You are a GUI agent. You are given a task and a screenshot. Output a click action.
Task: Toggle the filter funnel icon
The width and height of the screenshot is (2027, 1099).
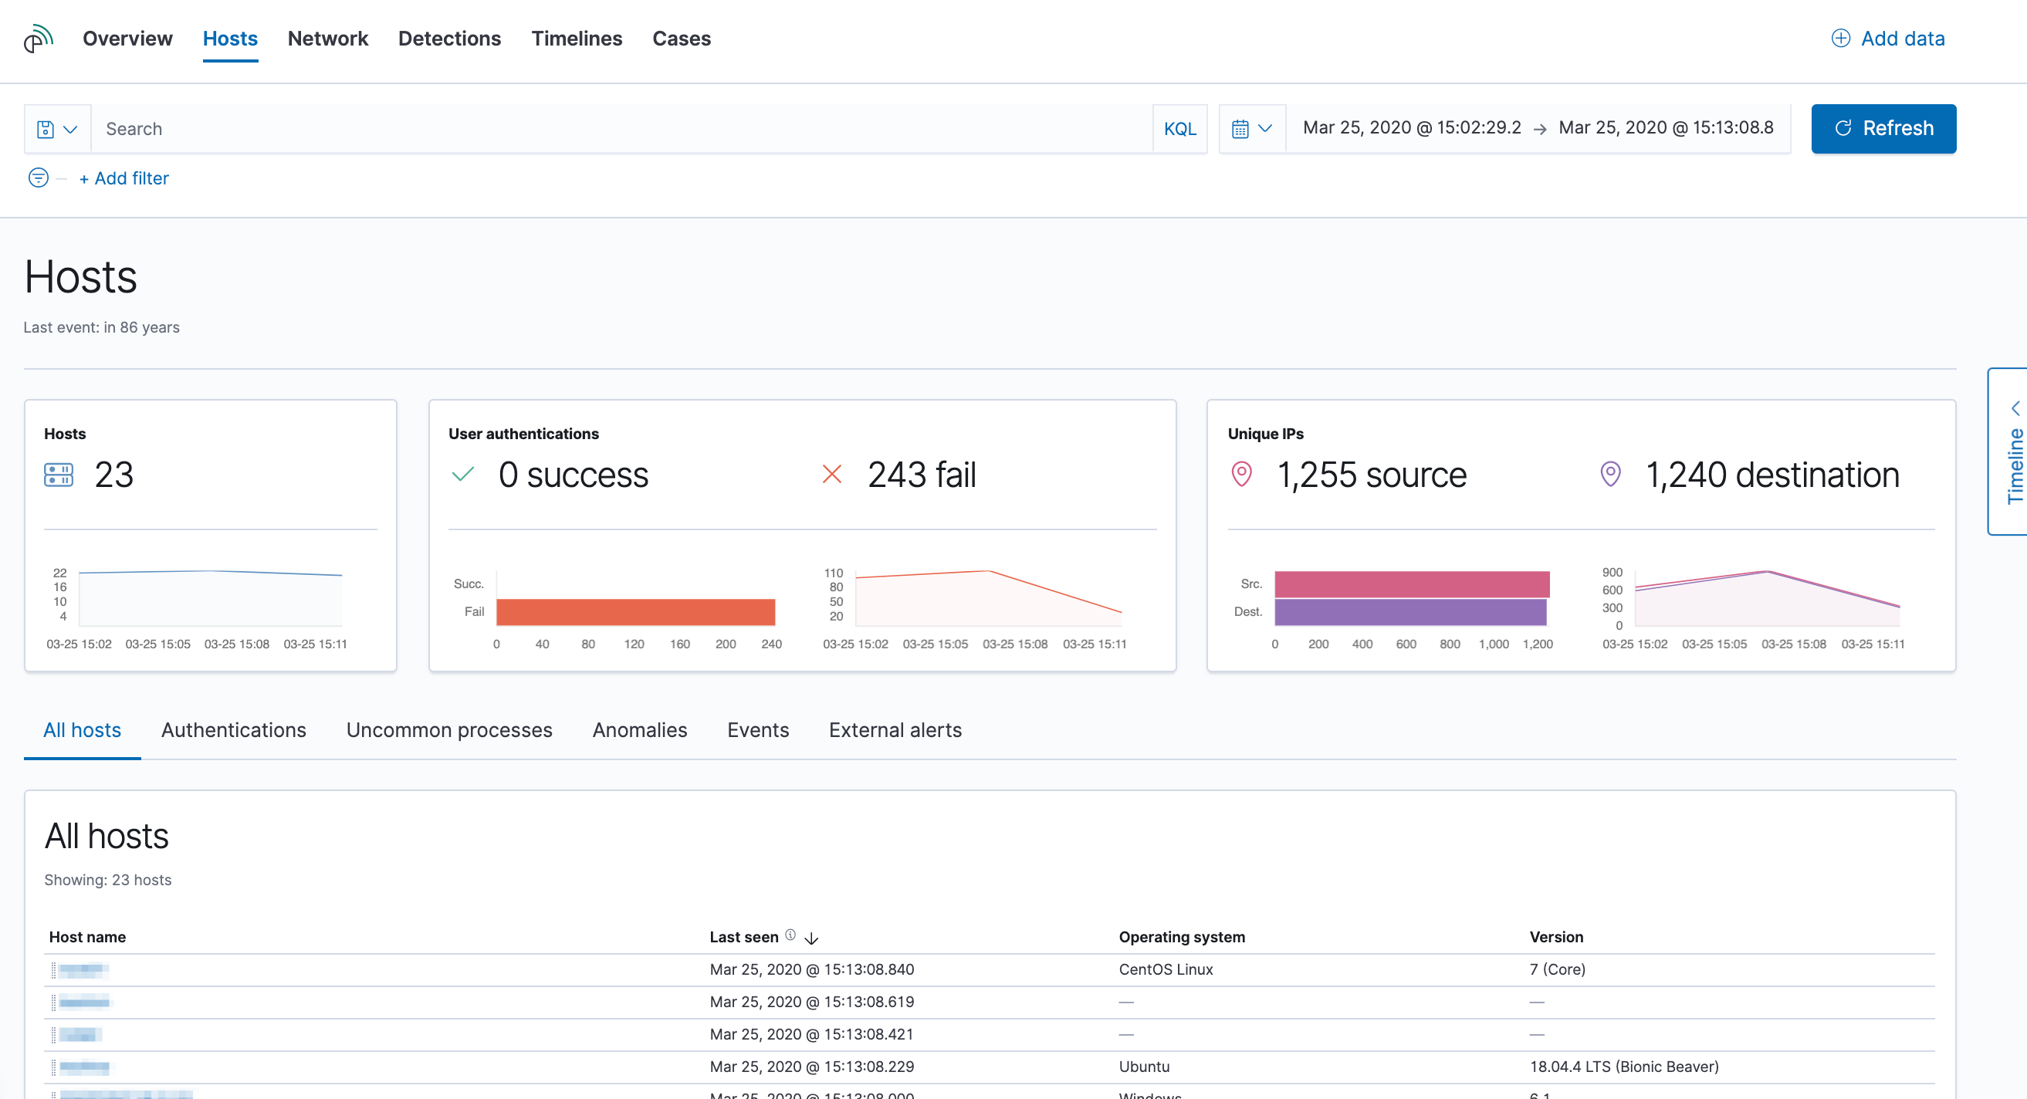pyautogui.click(x=37, y=178)
